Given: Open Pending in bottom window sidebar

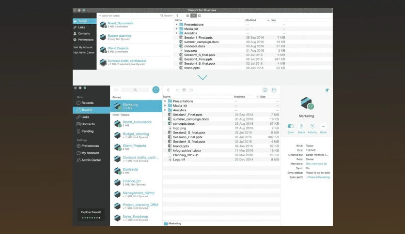Looking at the screenshot, I should 91,131.
